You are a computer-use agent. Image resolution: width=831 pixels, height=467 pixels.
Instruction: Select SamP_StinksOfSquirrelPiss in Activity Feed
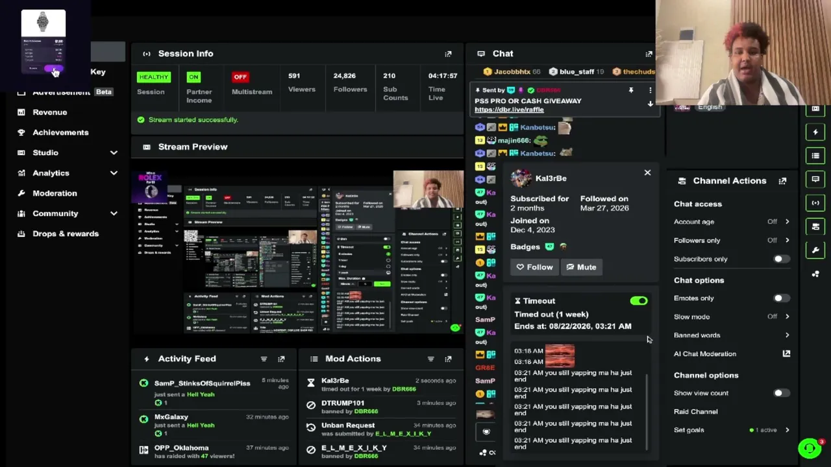[x=202, y=383]
